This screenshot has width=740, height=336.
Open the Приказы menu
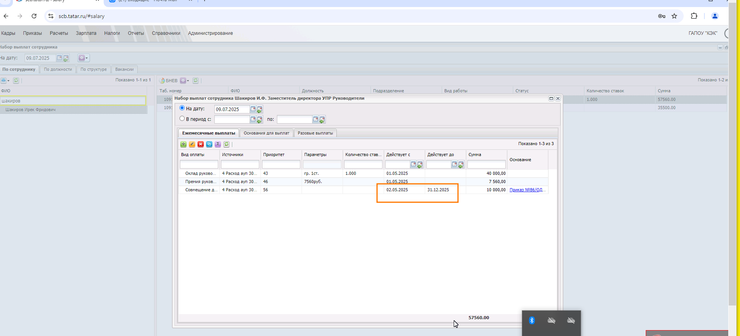pyautogui.click(x=32, y=33)
